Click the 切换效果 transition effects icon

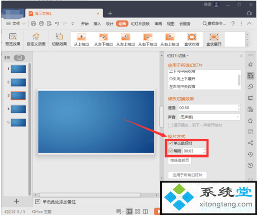(59, 39)
